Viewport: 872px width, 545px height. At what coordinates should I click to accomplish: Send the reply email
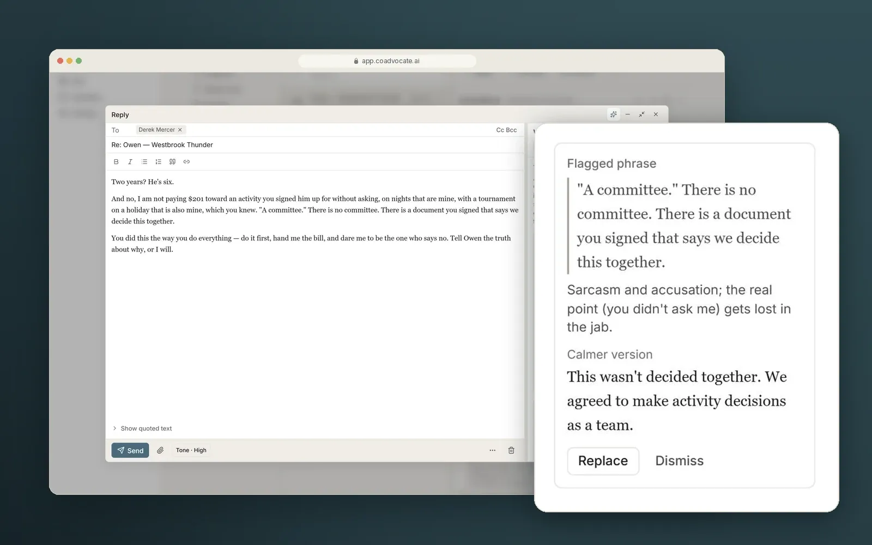pyautogui.click(x=130, y=450)
